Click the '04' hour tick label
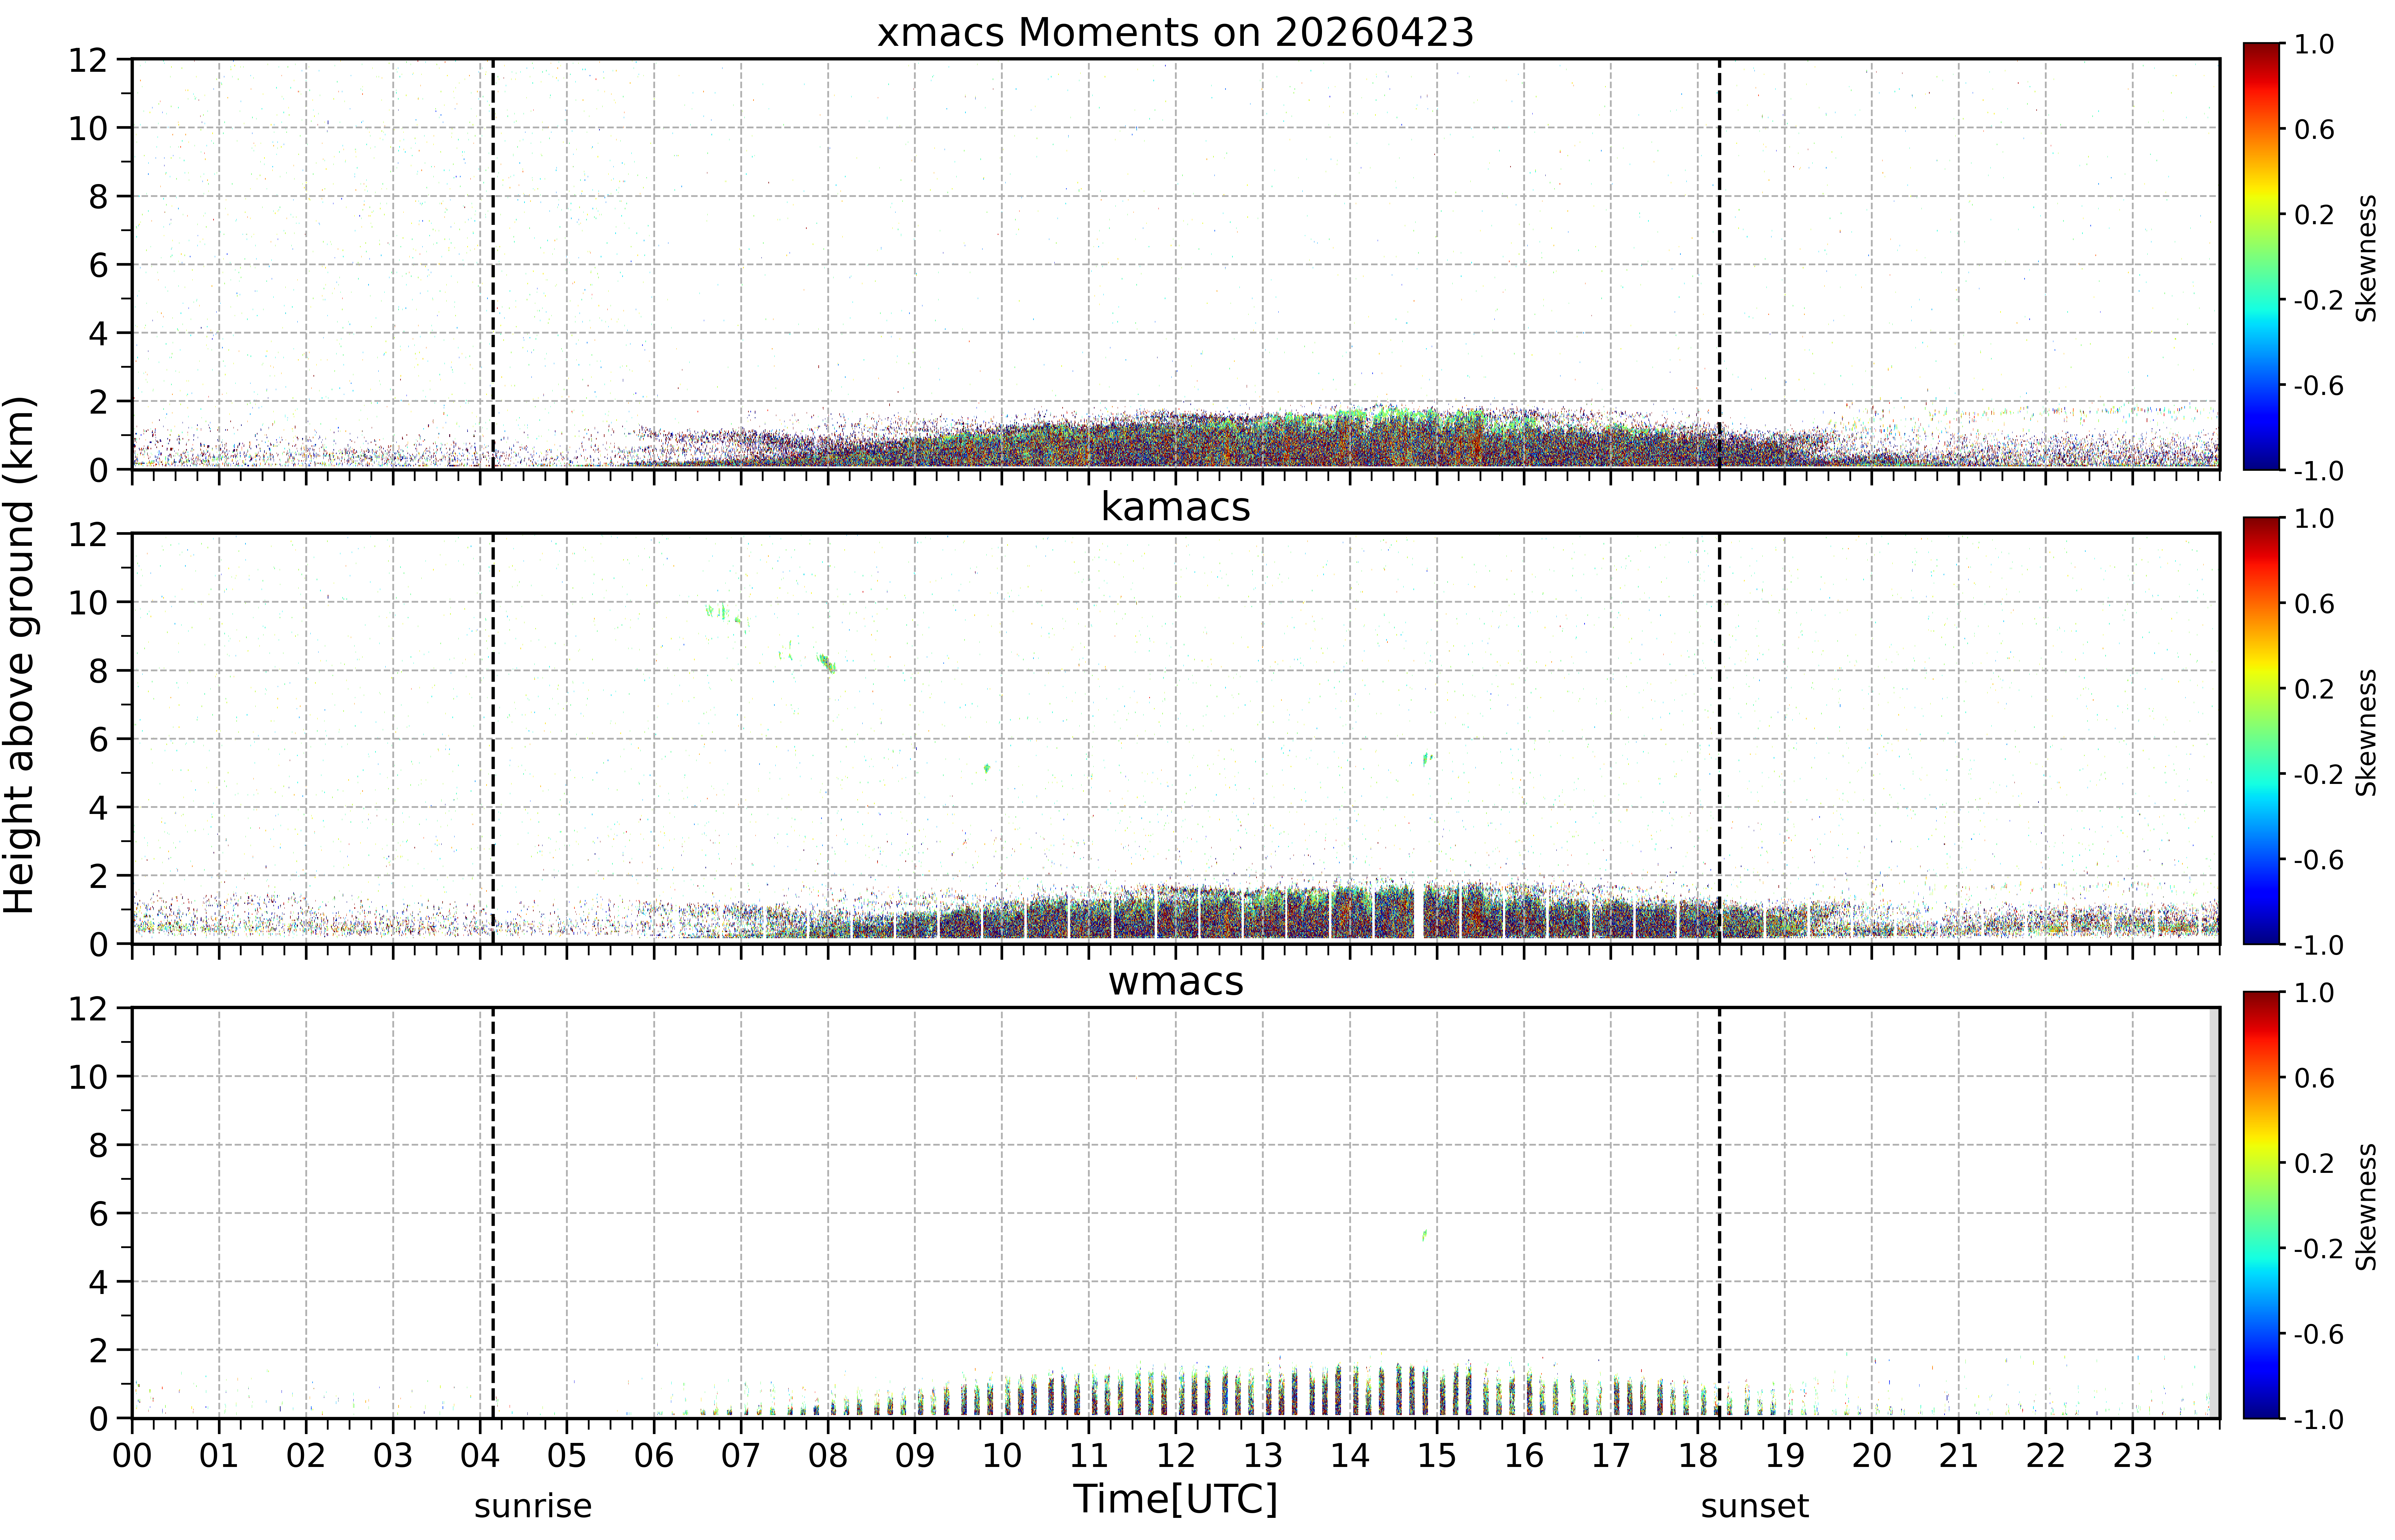The height and width of the screenshot is (1540, 2395). 480,1456
